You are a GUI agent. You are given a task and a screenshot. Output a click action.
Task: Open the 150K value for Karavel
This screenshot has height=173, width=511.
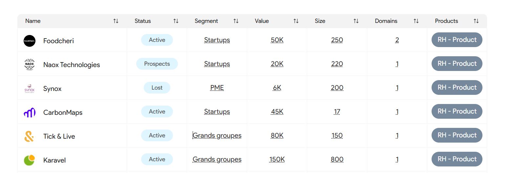tap(277, 159)
